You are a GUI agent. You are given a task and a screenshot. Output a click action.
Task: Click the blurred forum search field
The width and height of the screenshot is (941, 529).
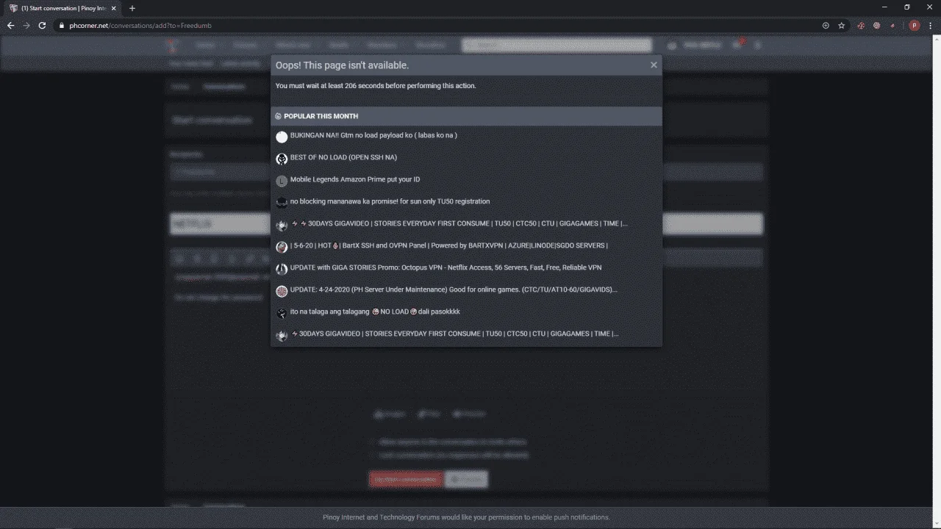pos(557,45)
